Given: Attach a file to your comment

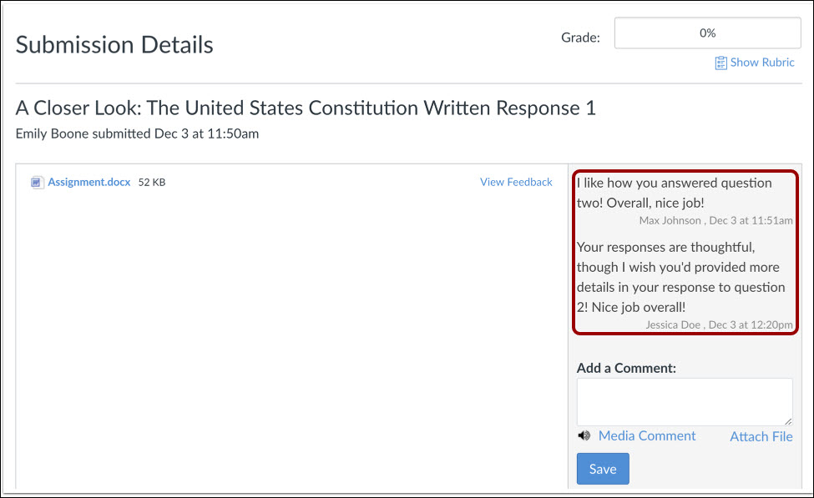Looking at the screenshot, I should [x=761, y=436].
